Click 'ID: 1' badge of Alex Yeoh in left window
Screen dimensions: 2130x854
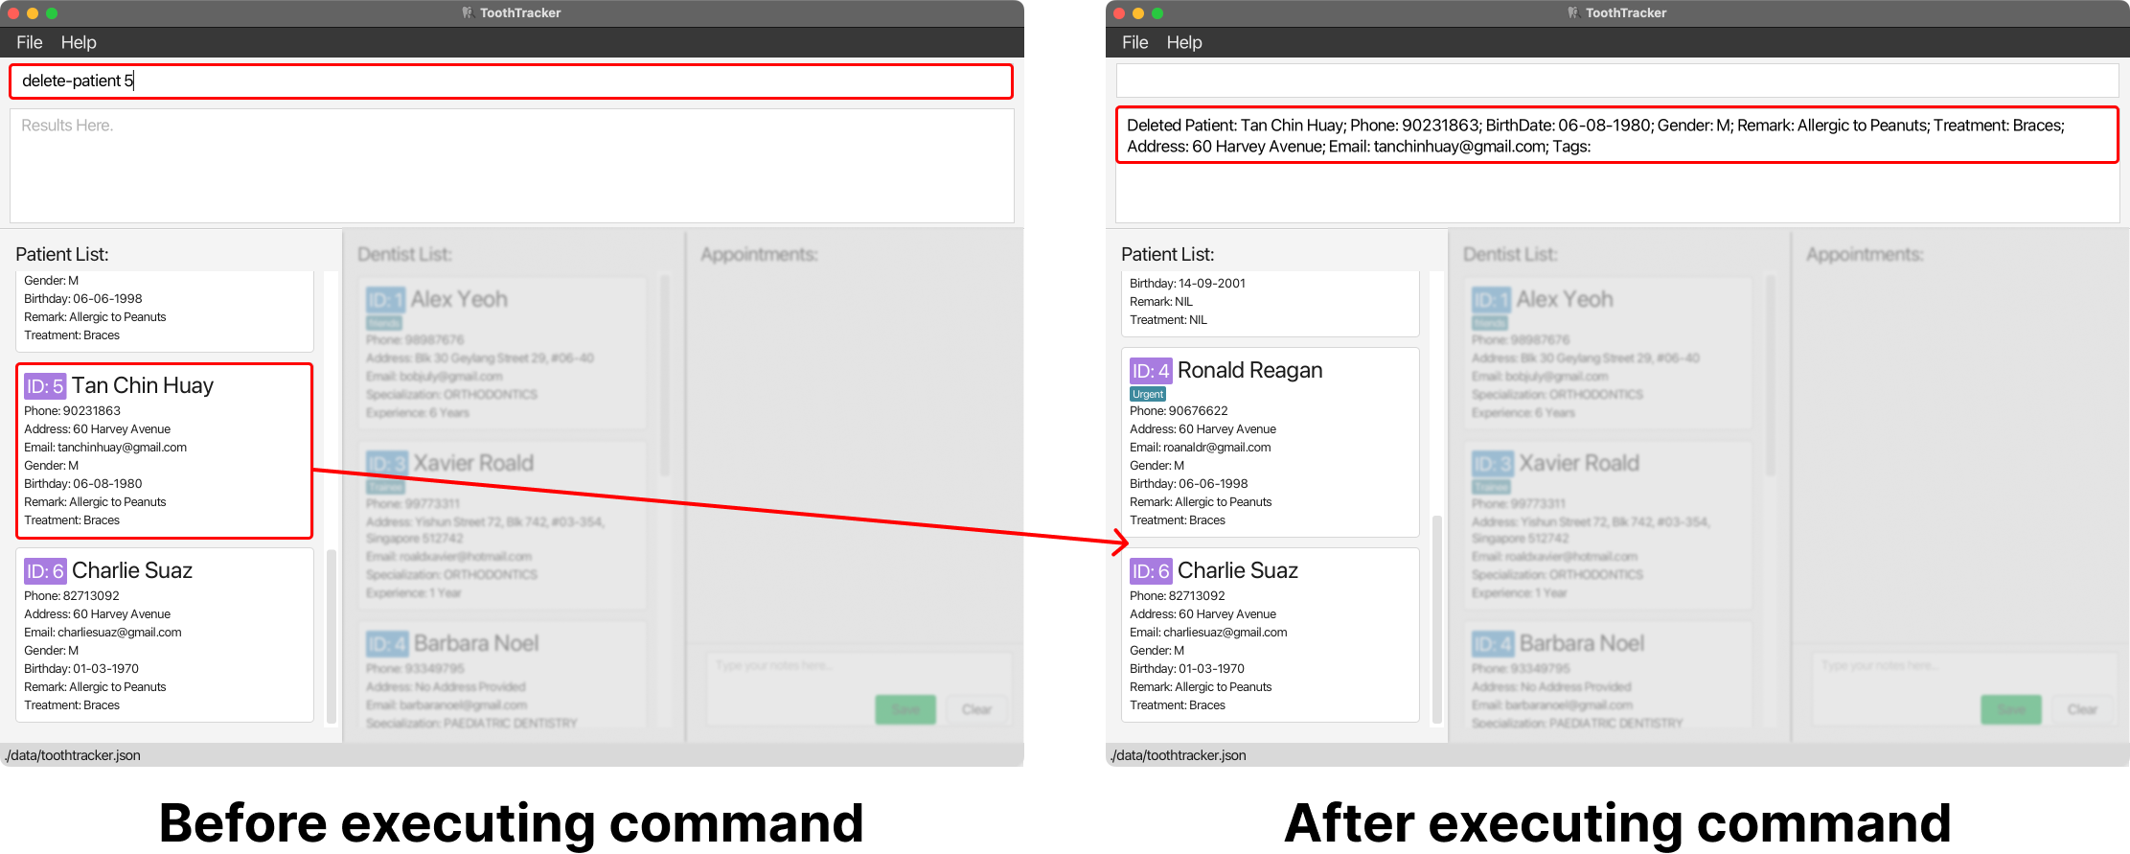coord(385,300)
